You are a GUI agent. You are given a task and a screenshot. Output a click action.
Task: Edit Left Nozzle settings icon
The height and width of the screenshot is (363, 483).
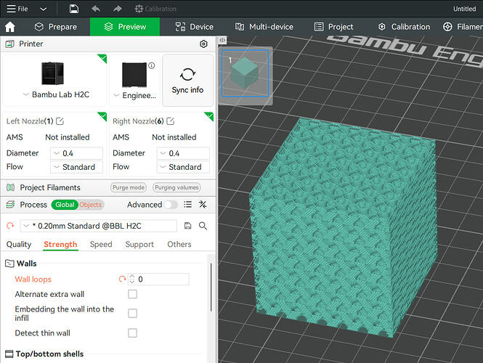click(x=60, y=121)
